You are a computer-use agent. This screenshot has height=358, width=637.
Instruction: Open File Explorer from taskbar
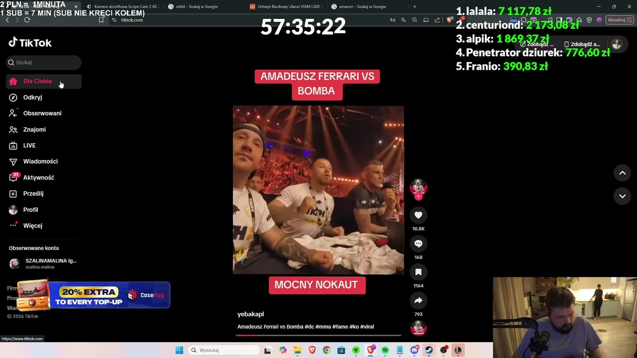(x=298, y=350)
